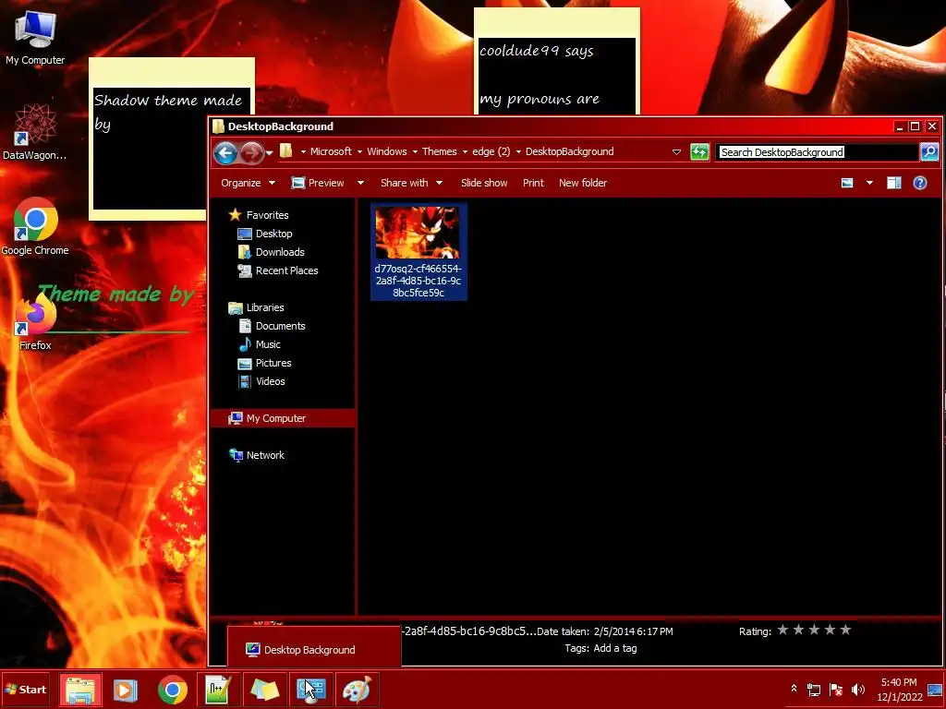The height and width of the screenshot is (709, 946).
Task: Open the Music library
Action: click(x=268, y=345)
